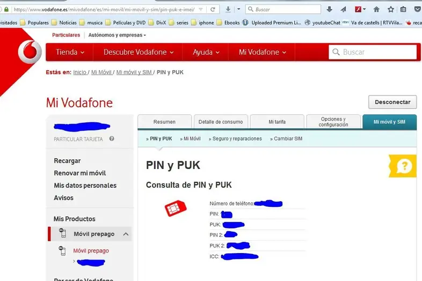Select the Mi móvil y SIM tab
Viewport: 422px width, 281px height.
click(x=389, y=122)
